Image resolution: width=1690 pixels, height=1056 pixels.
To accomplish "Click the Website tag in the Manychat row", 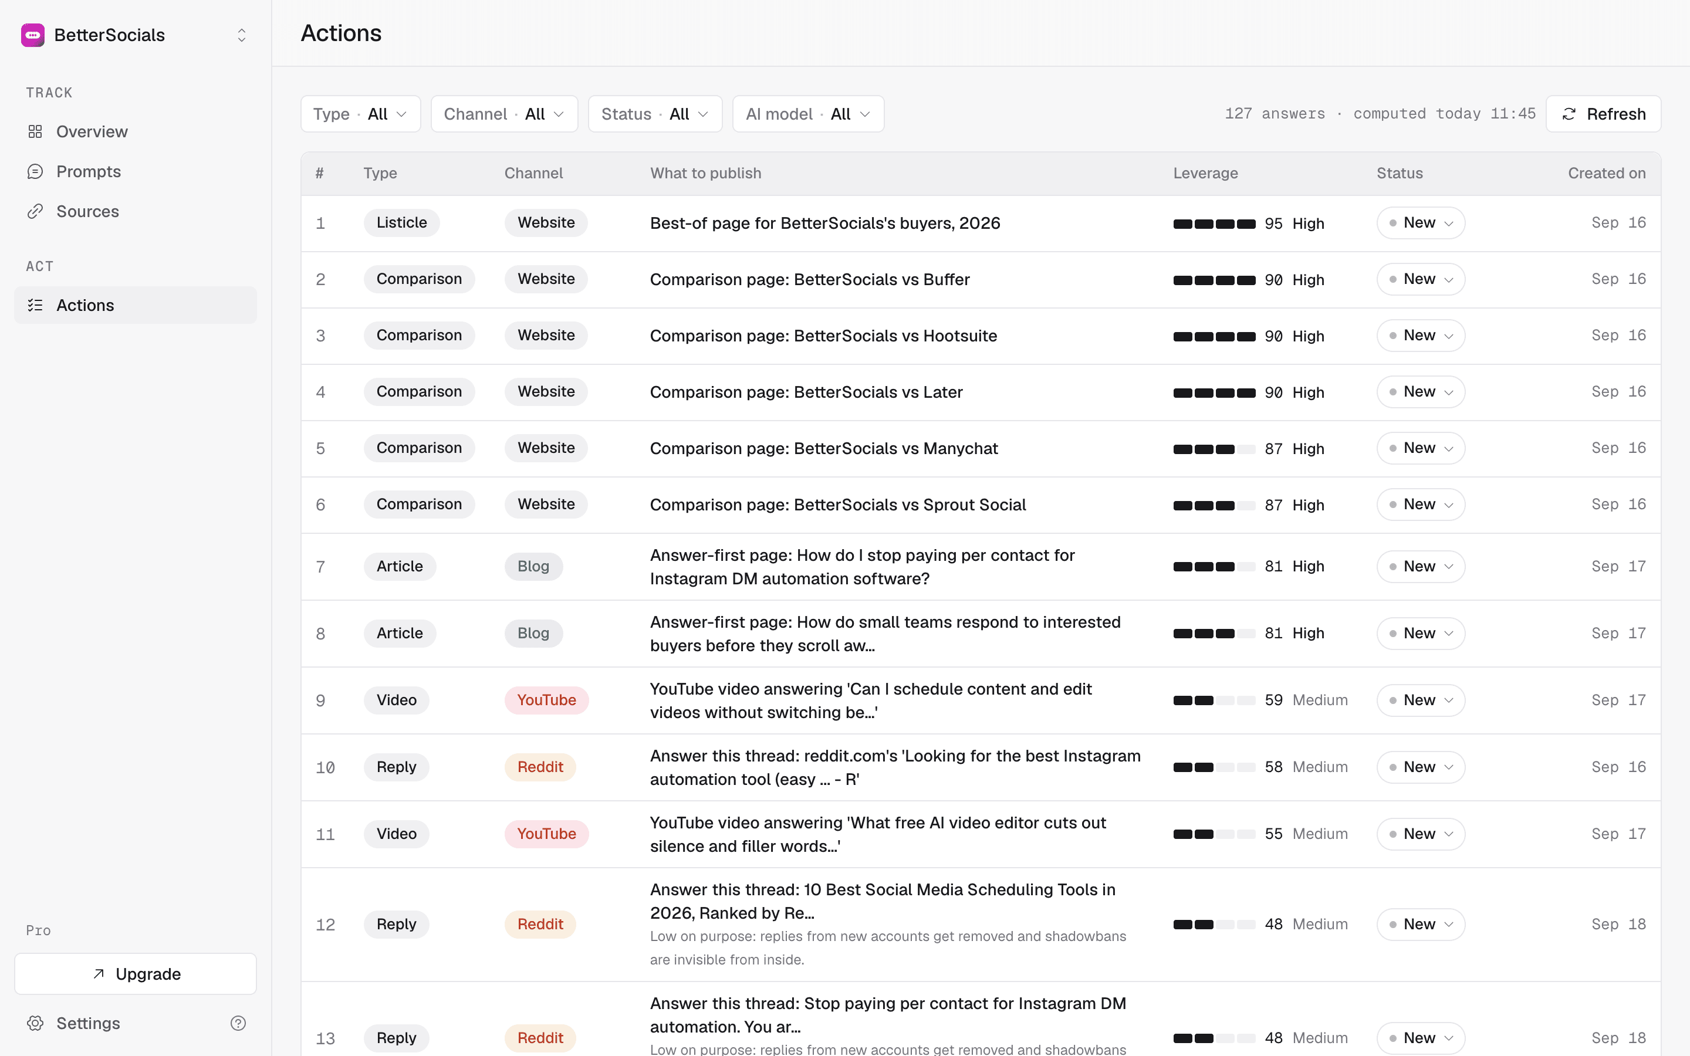I will [x=546, y=448].
